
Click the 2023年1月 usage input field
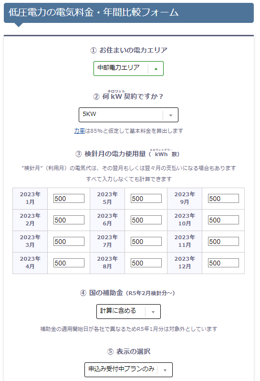[x=69, y=199]
